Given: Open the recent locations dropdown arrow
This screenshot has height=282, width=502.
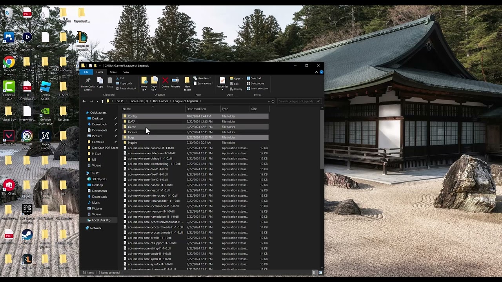Looking at the screenshot, I should click(97, 101).
